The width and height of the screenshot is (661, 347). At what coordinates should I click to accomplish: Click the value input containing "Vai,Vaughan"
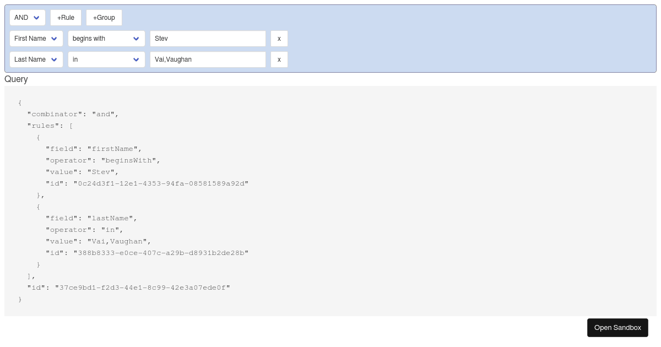coord(208,59)
